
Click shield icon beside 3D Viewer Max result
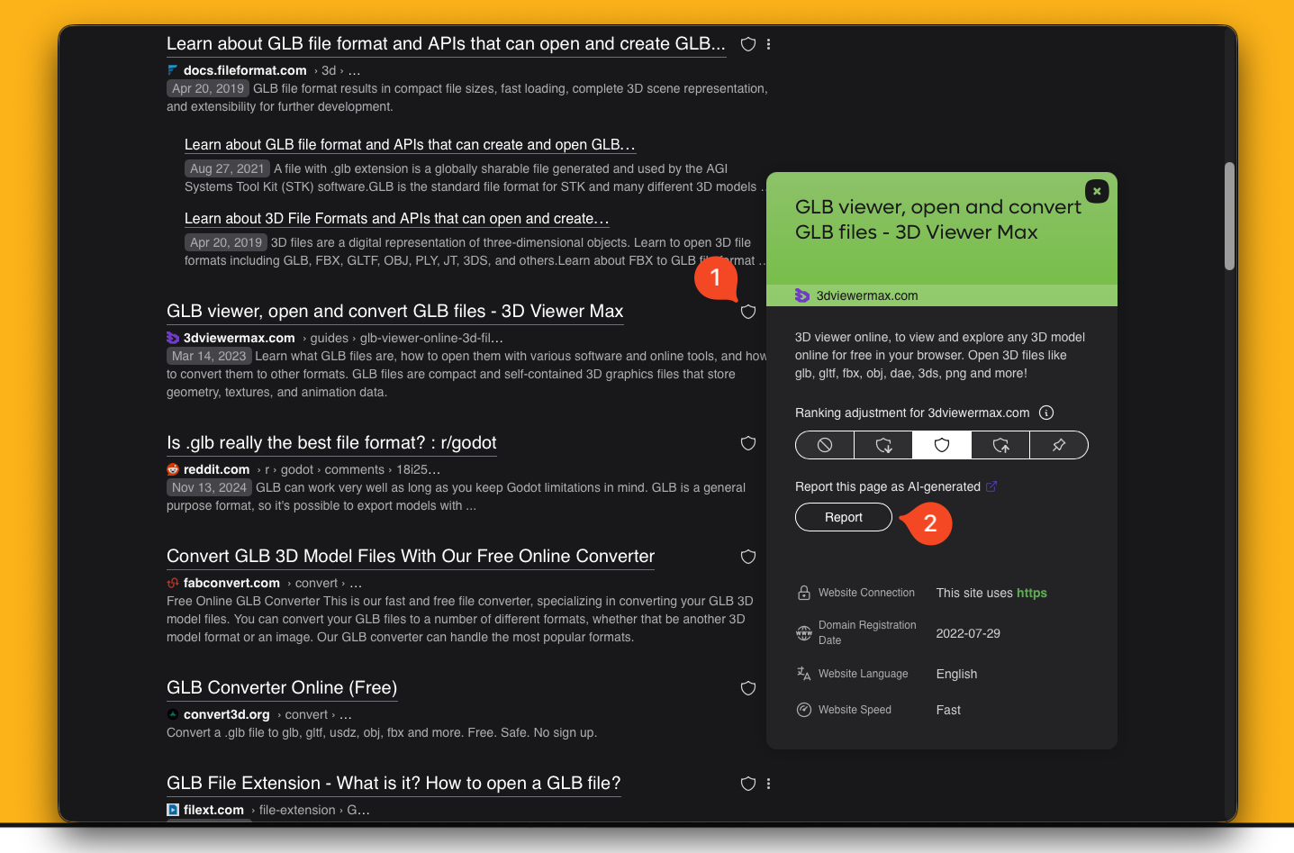(747, 312)
